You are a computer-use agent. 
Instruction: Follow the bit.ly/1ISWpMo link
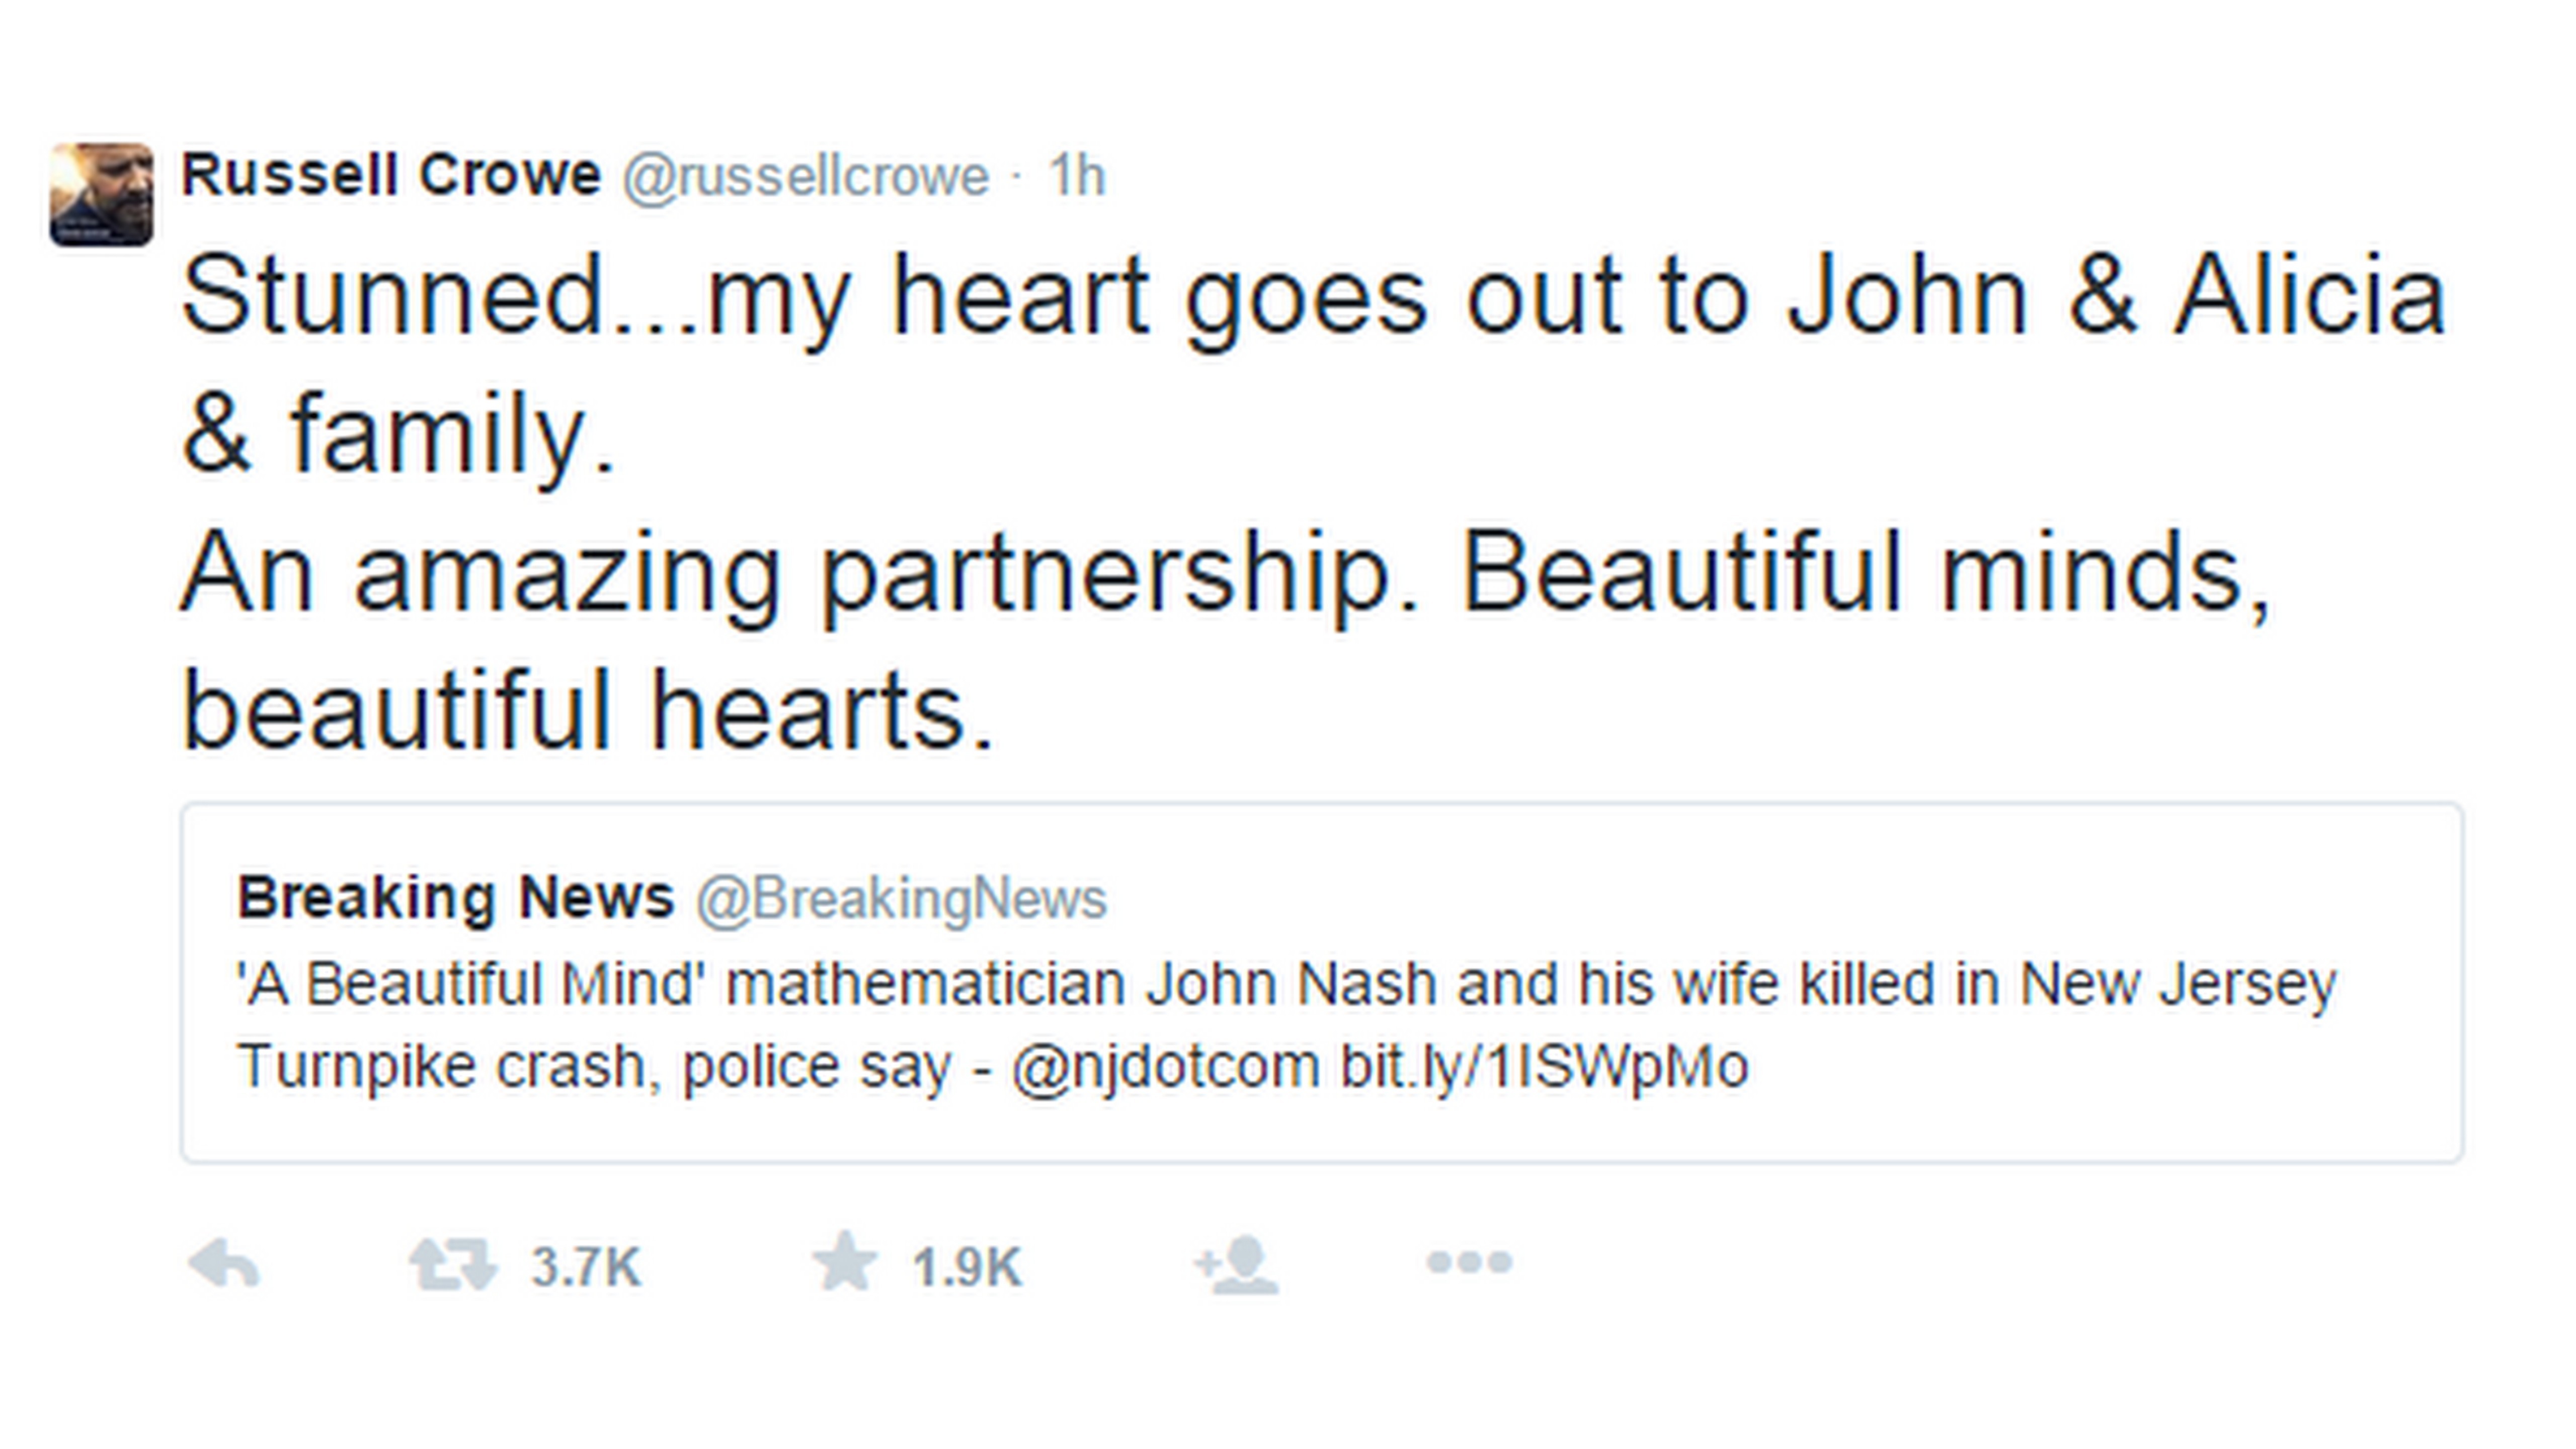point(1544,1066)
